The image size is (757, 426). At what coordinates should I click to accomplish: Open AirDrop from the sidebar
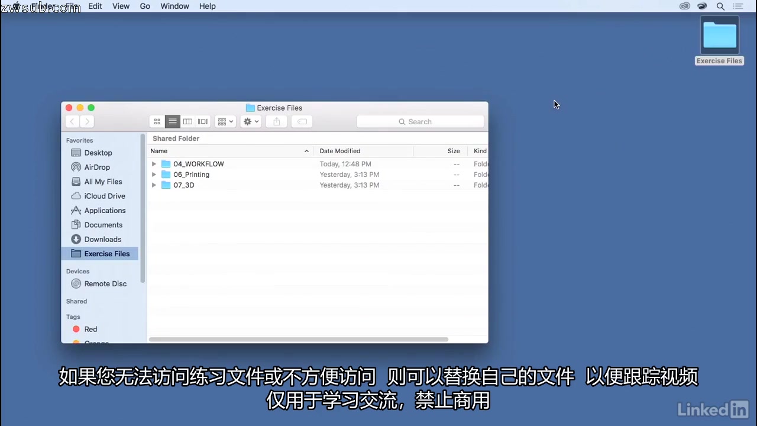coord(96,167)
